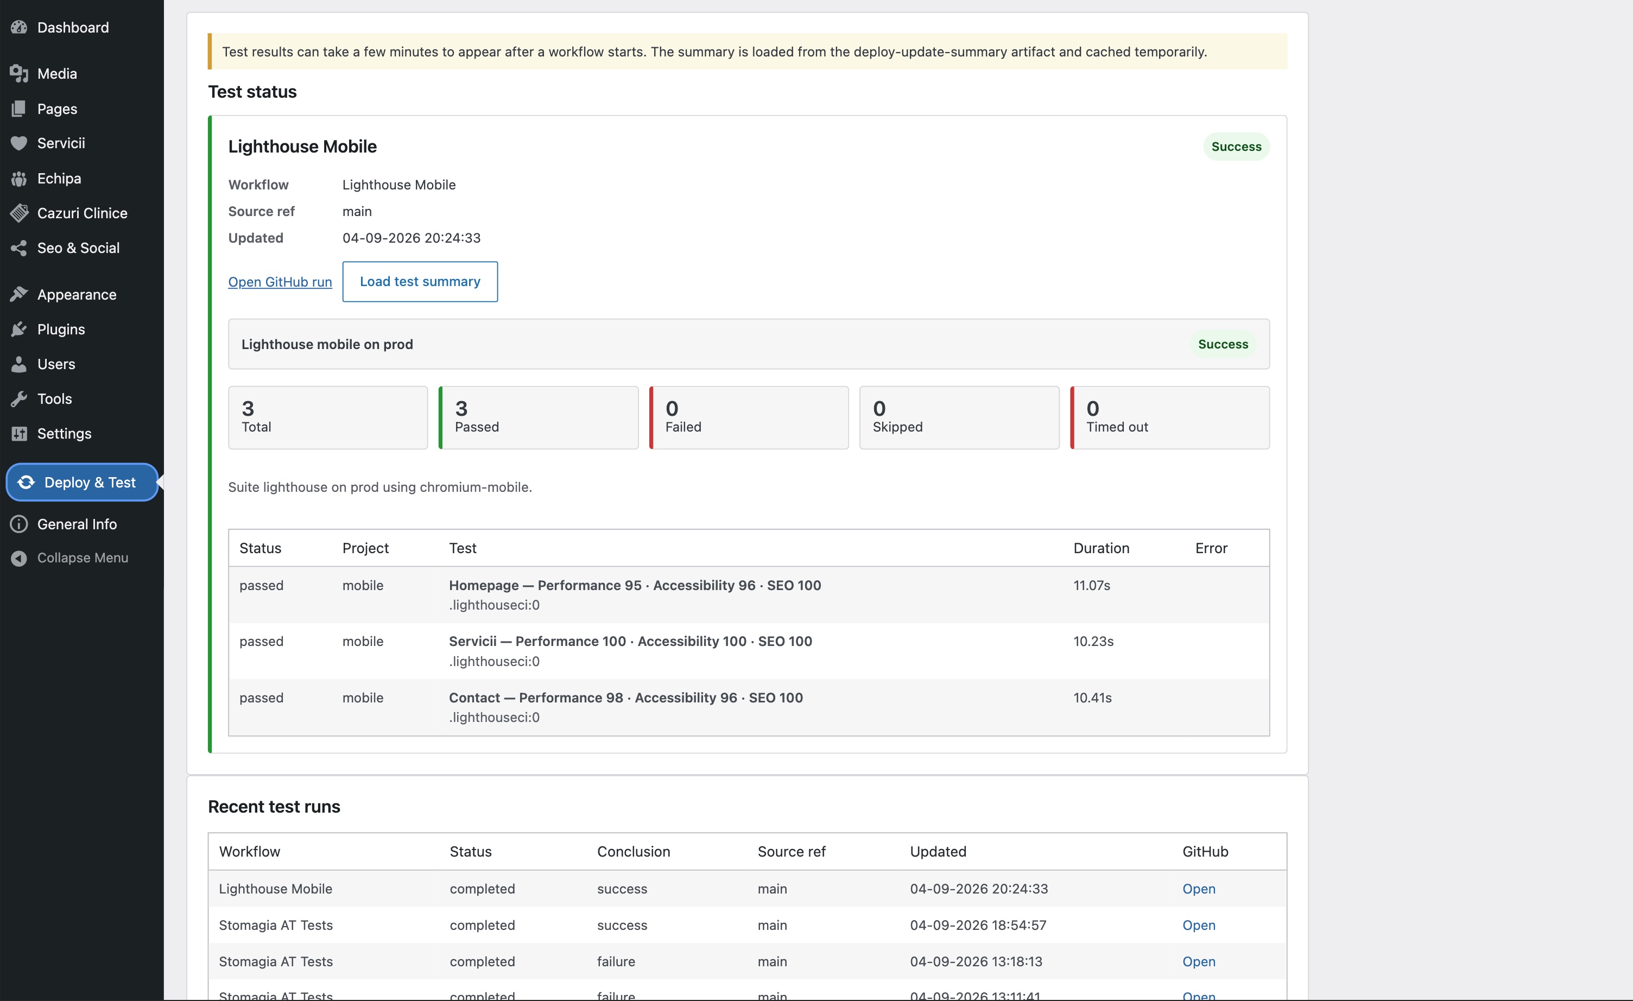The image size is (1633, 1001).
Task: Click the 10.23s duration cell
Action: coord(1093,641)
